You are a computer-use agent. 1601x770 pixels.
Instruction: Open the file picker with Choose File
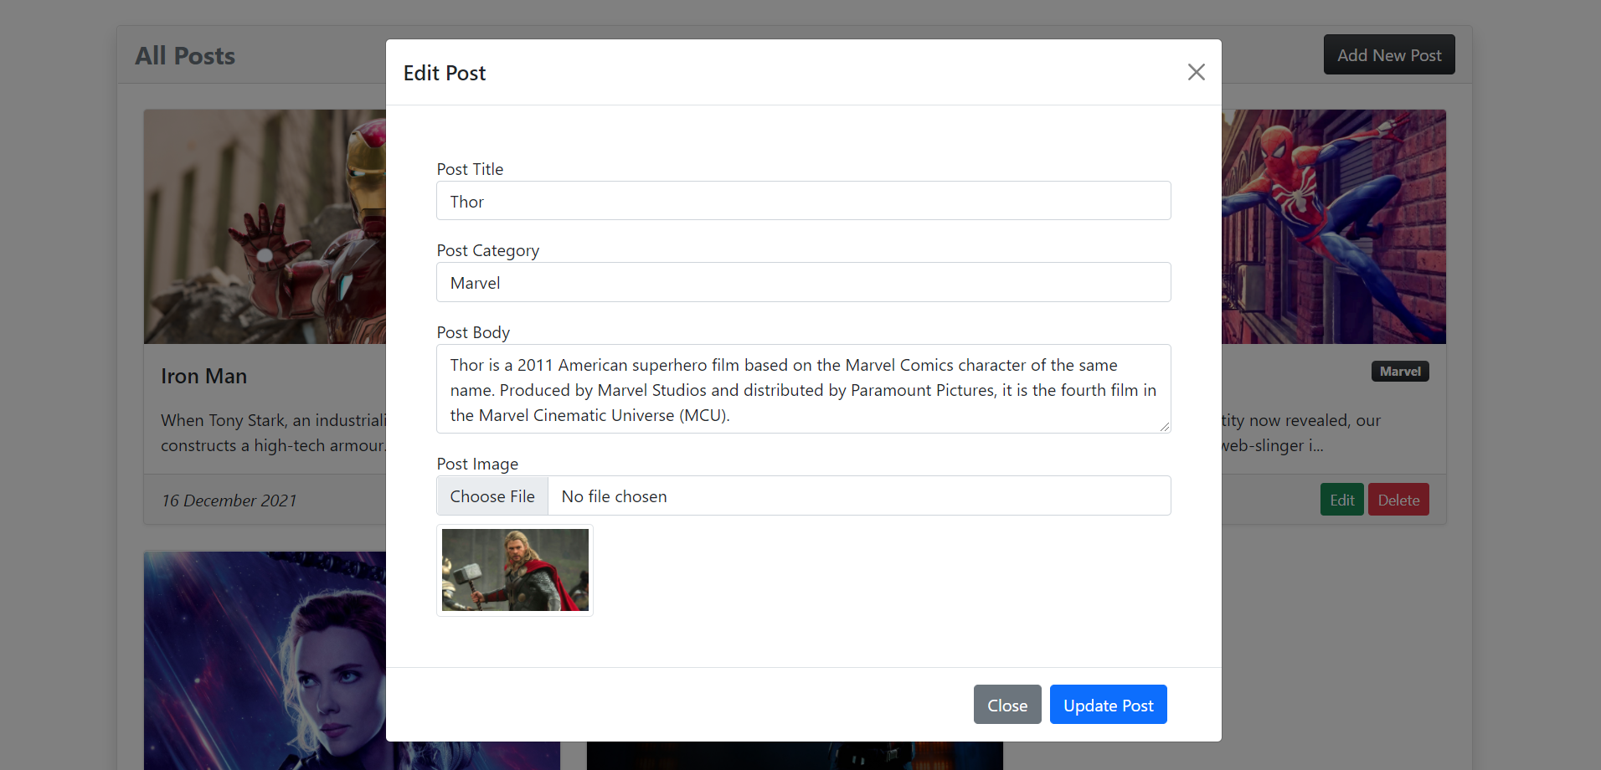pos(492,495)
